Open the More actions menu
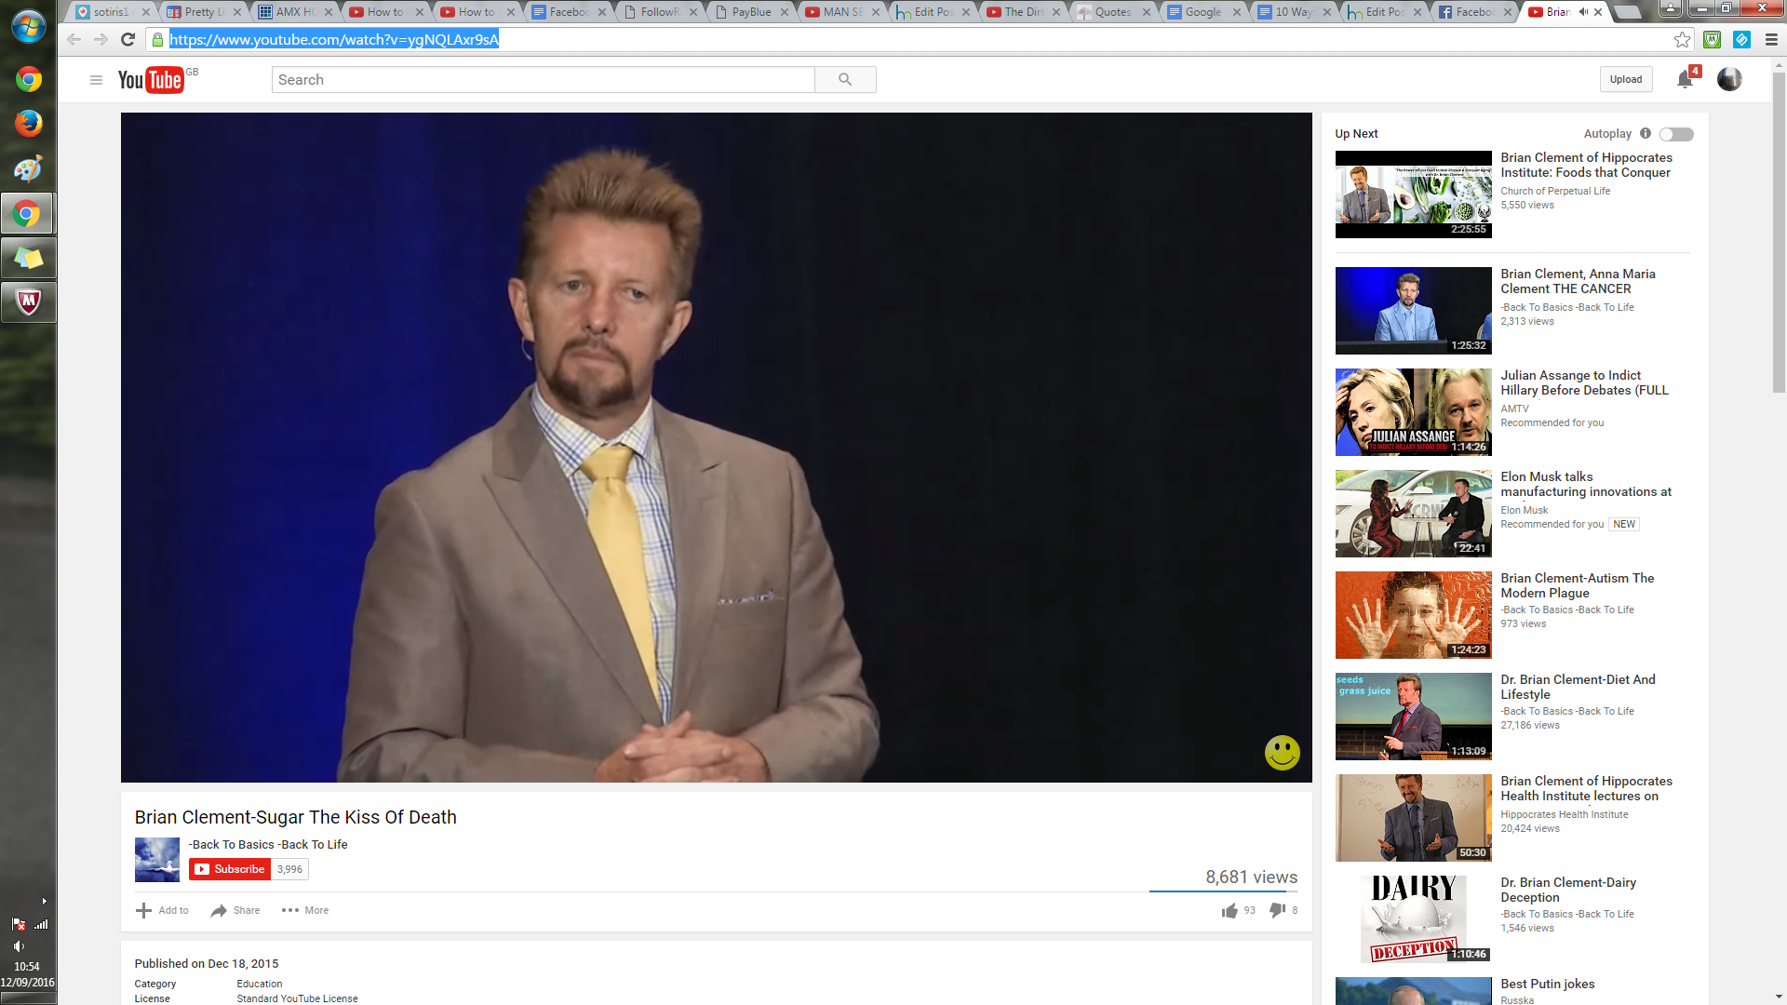The image size is (1787, 1005). (x=304, y=910)
